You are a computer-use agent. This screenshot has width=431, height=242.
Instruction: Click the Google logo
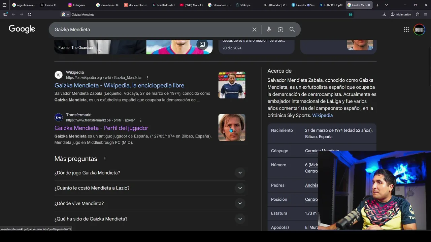coord(22,29)
